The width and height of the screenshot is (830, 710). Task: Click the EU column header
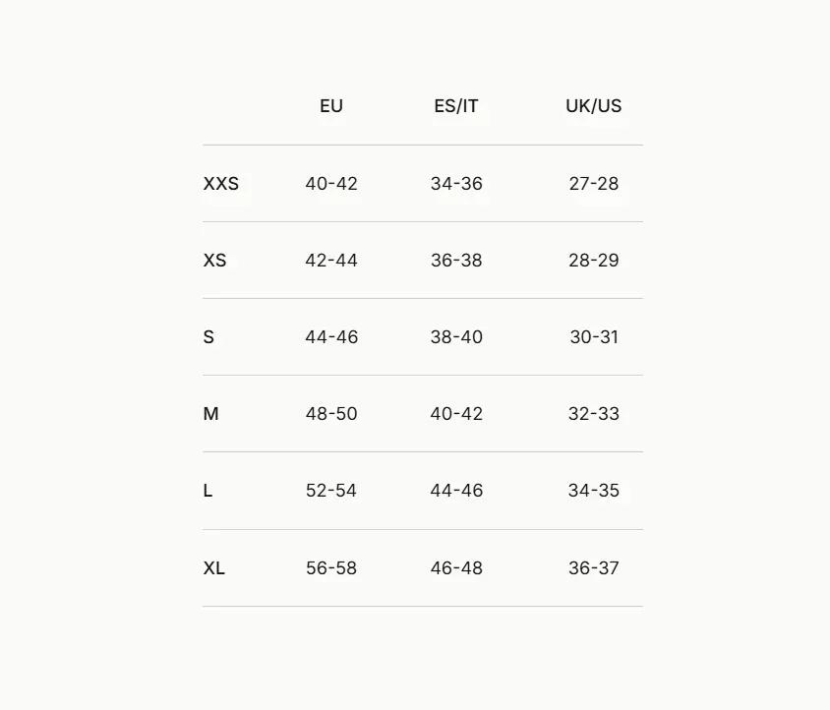tap(330, 106)
